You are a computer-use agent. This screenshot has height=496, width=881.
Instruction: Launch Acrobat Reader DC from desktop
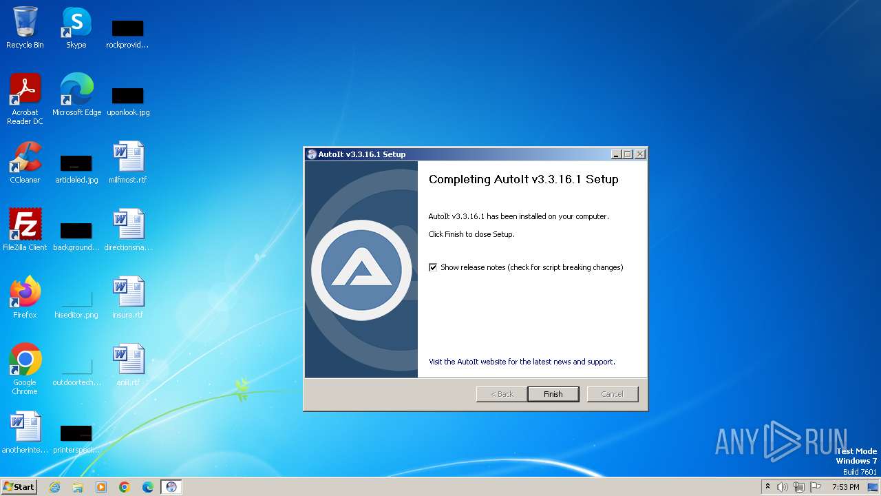pyautogui.click(x=25, y=99)
